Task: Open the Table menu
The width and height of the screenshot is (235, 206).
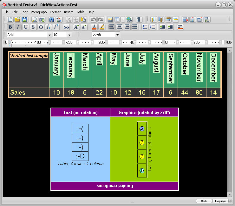Action: click(80, 12)
